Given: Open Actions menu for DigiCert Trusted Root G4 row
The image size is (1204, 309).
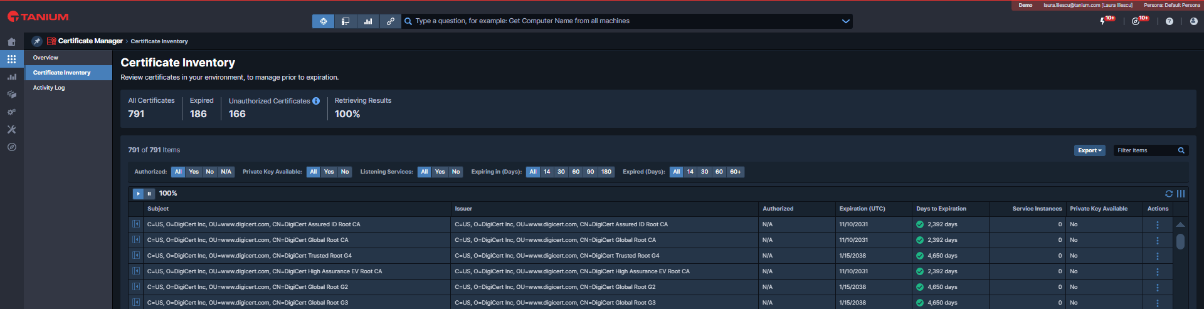Looking at the screenshot, I should tap(1158, 256).
